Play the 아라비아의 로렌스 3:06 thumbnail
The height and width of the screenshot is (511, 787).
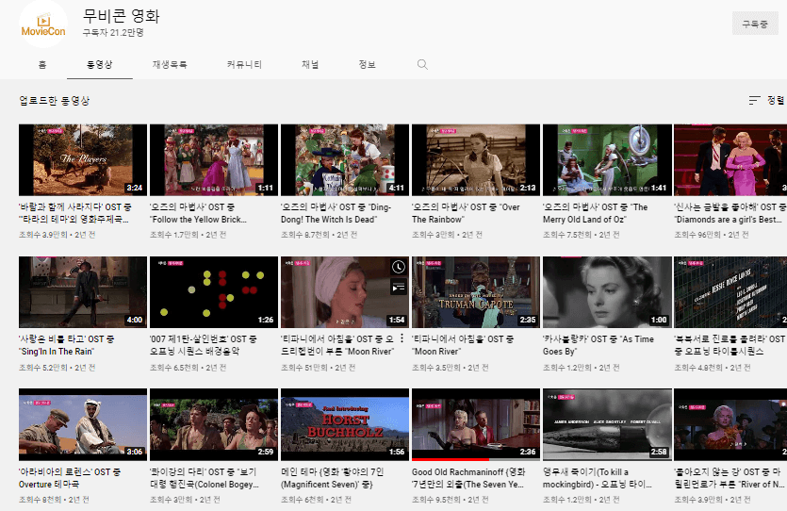tap(83, 424)
